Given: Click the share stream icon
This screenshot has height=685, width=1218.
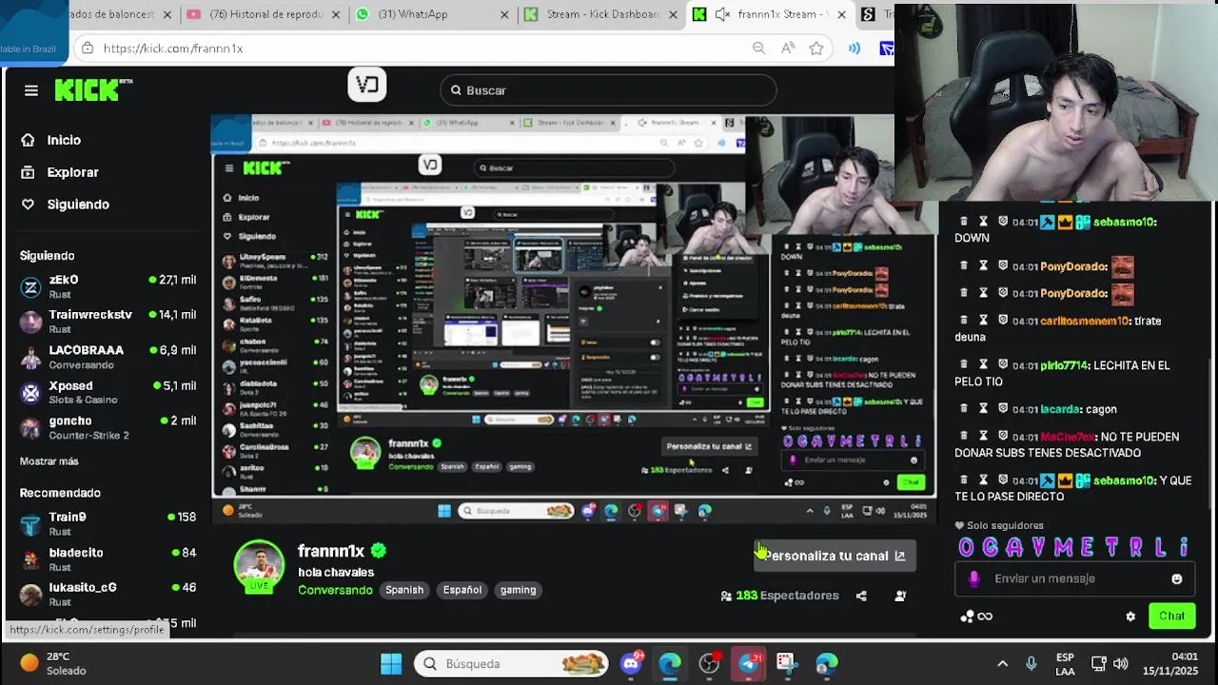Looking at the screenshot, I should [861, 596].
